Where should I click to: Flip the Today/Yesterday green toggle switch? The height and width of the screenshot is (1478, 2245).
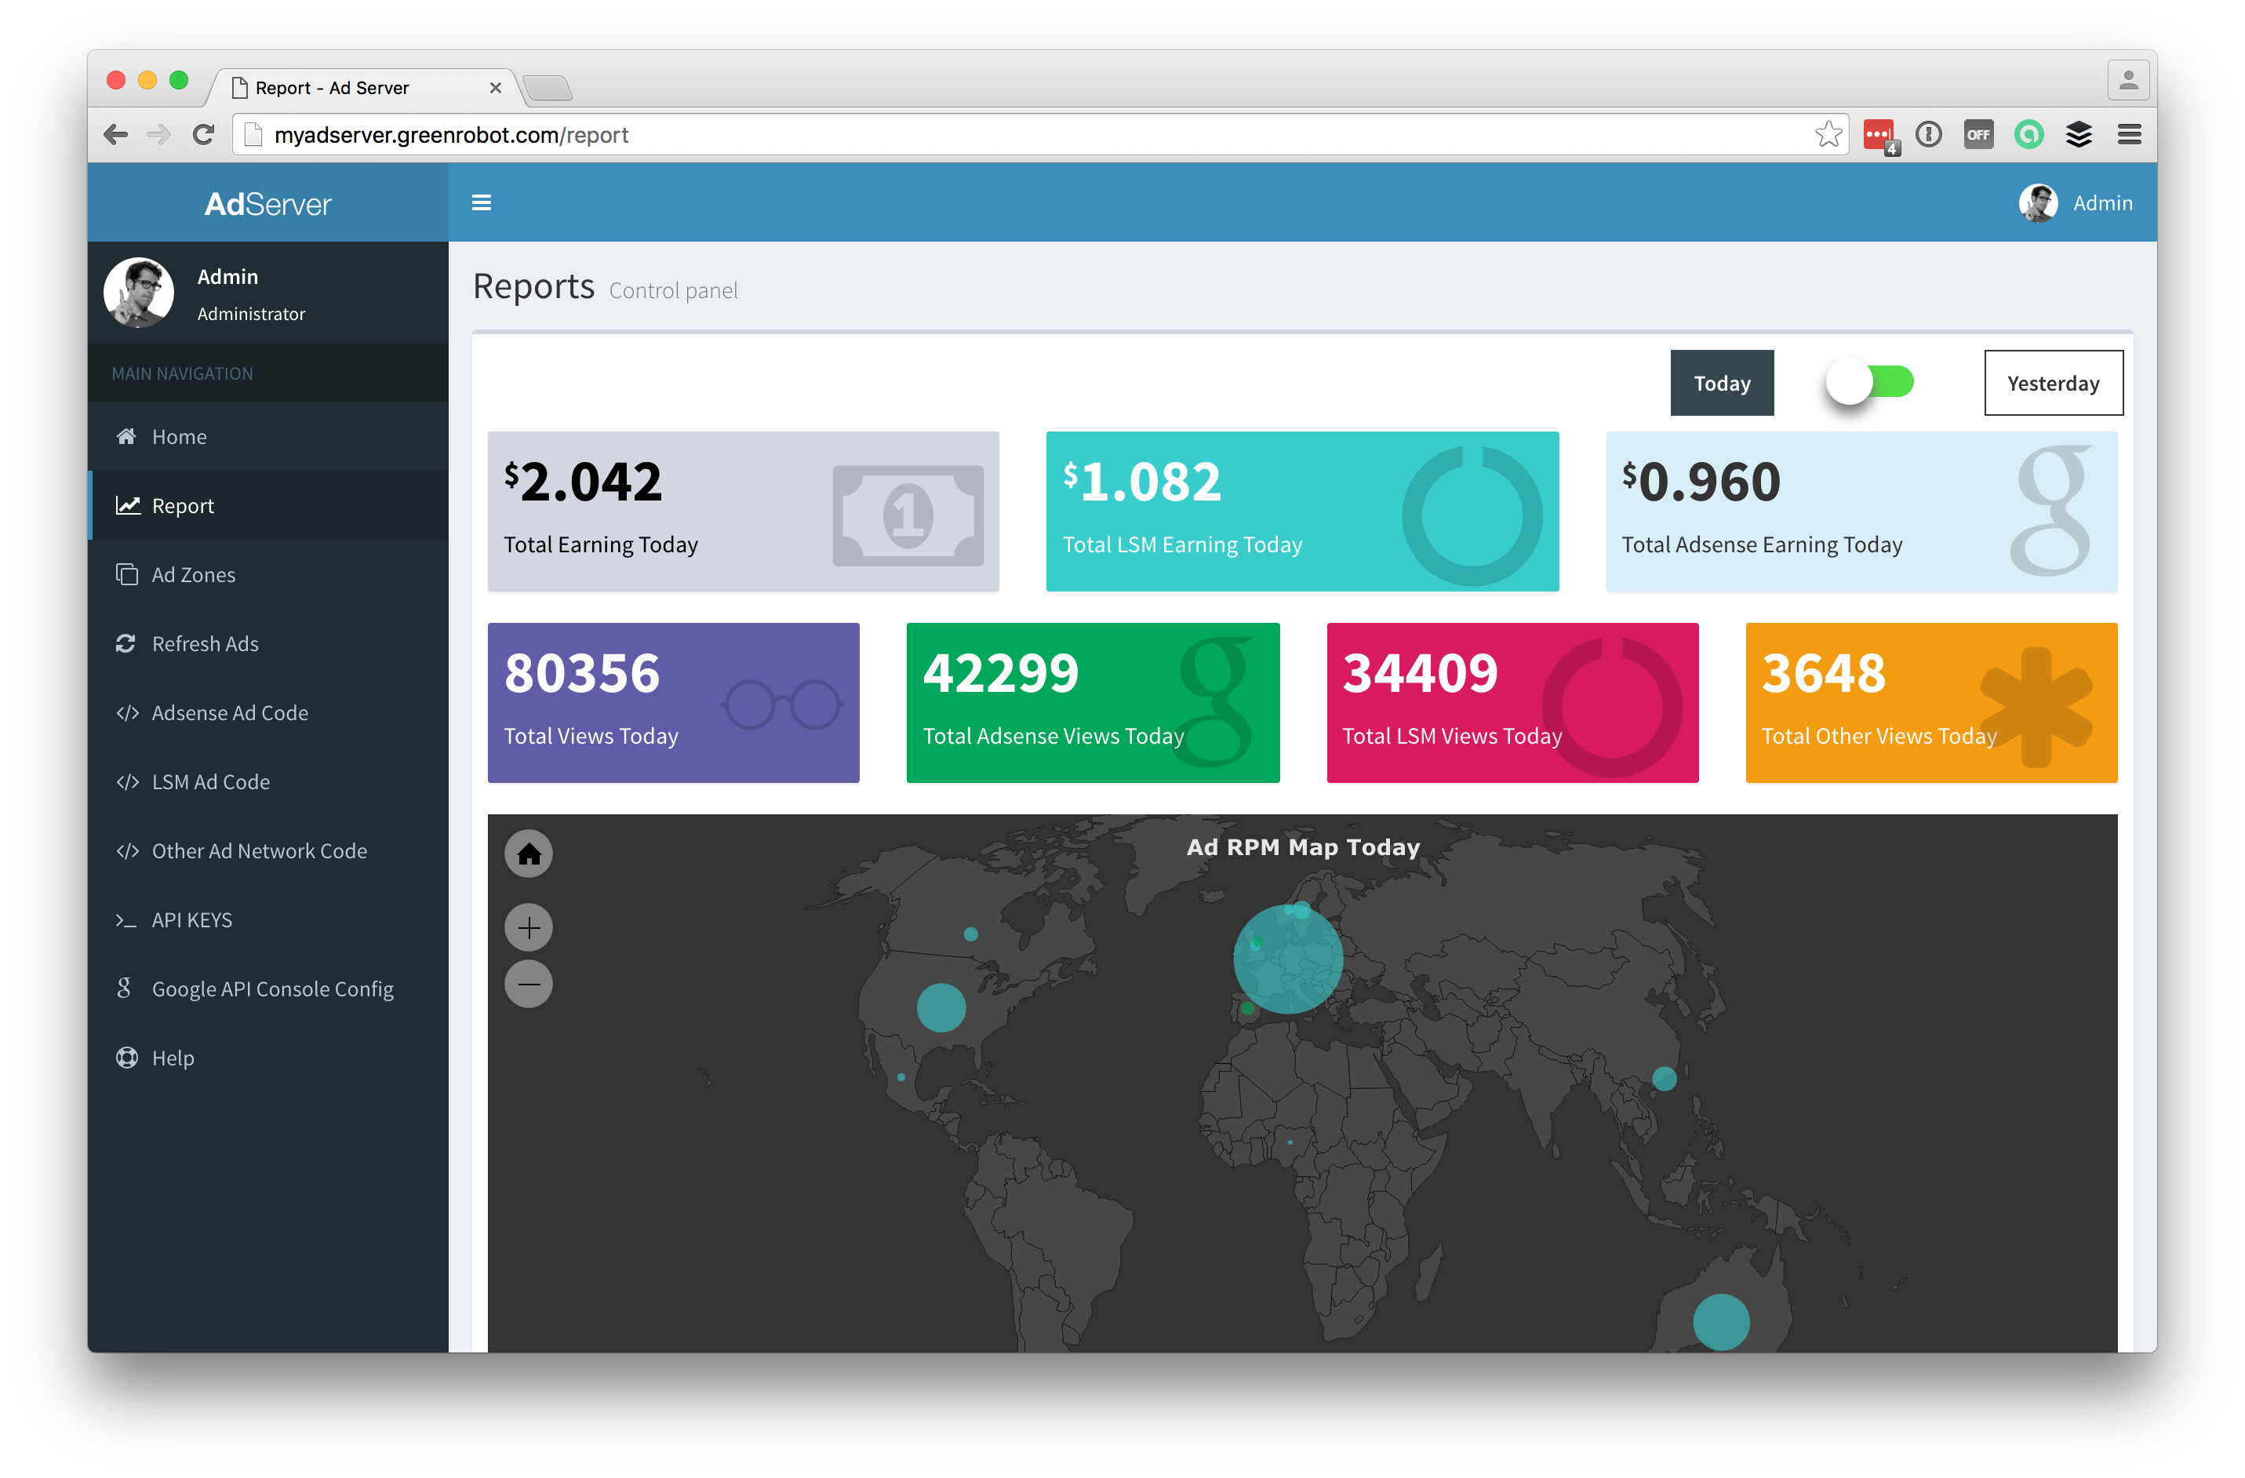(x=1869, y=382)
